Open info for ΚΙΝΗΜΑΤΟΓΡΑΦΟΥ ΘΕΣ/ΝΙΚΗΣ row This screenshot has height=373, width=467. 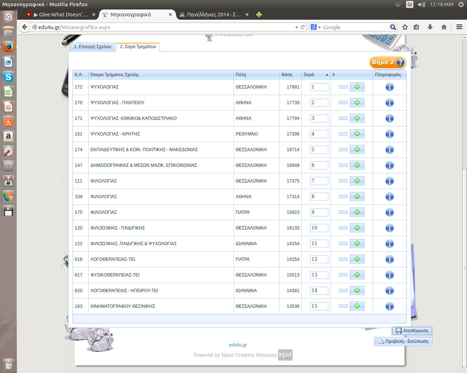389,306
